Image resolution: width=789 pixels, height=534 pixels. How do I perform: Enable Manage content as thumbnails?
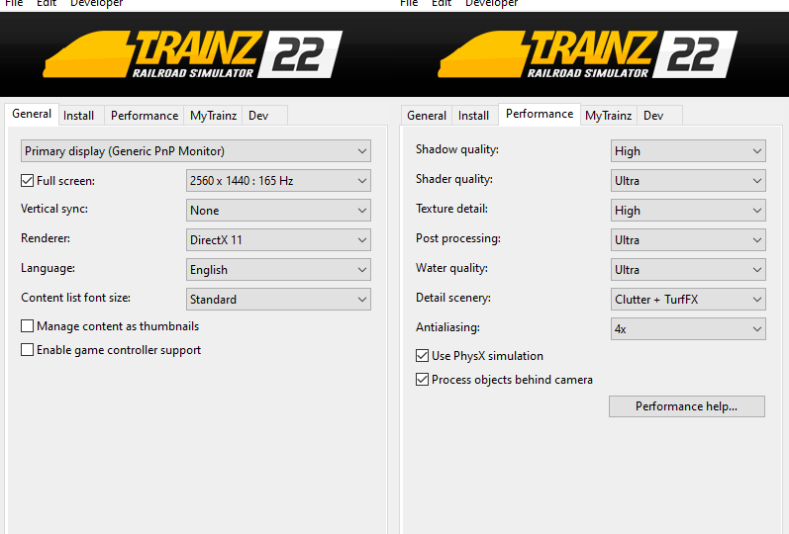(27, 325)
